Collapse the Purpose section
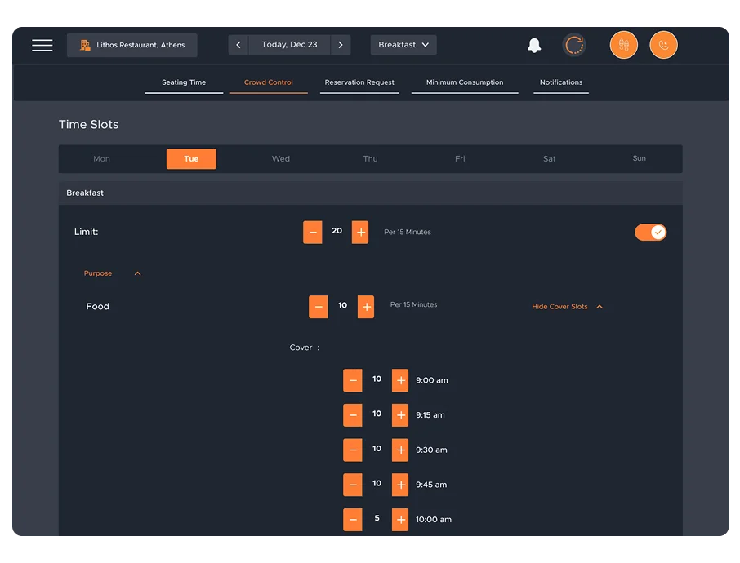Image resolution: width=740 pixels, height=563 pixels. (x=112, y=273)
